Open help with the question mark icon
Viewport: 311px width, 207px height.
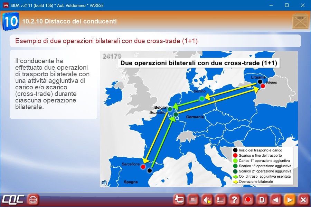[x=234, y=199]
